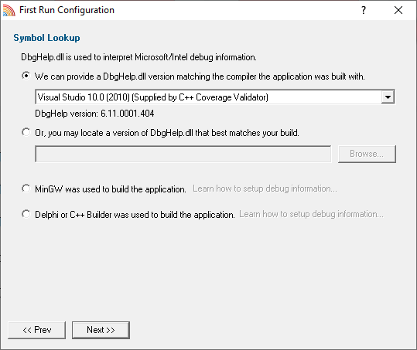This screenshot has width=417, height=350.
Task: Open the MinGW 'Learn how to setup debug information' link
Action: [265, 189]
